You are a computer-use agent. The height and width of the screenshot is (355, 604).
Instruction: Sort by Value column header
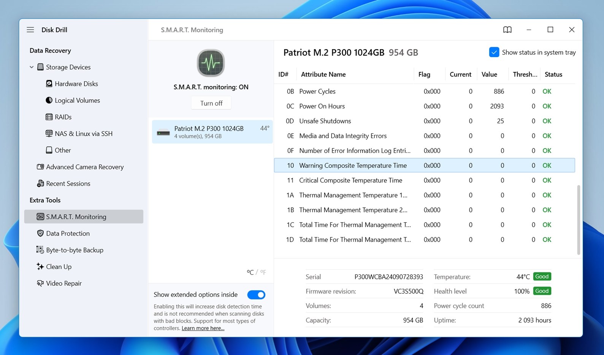[x=489, y=74]
